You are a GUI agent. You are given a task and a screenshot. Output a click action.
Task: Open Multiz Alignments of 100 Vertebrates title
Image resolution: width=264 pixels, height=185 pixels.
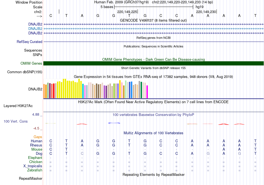(153, 133)
